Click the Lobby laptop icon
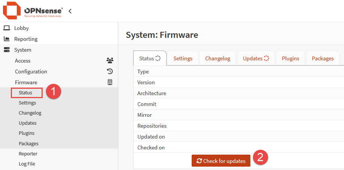This screenshot has height=170, width=344. (x=7, y=28)
